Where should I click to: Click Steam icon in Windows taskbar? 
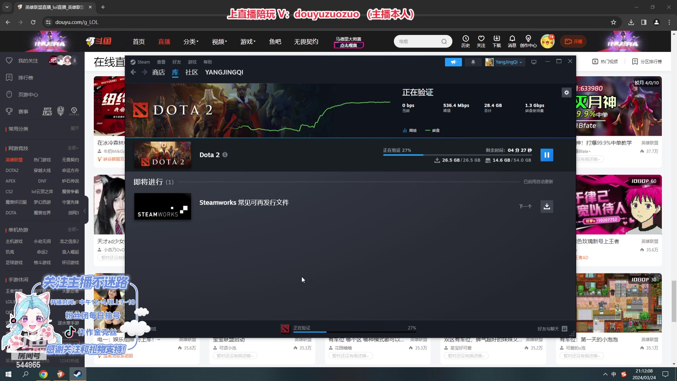coord(78,374)
